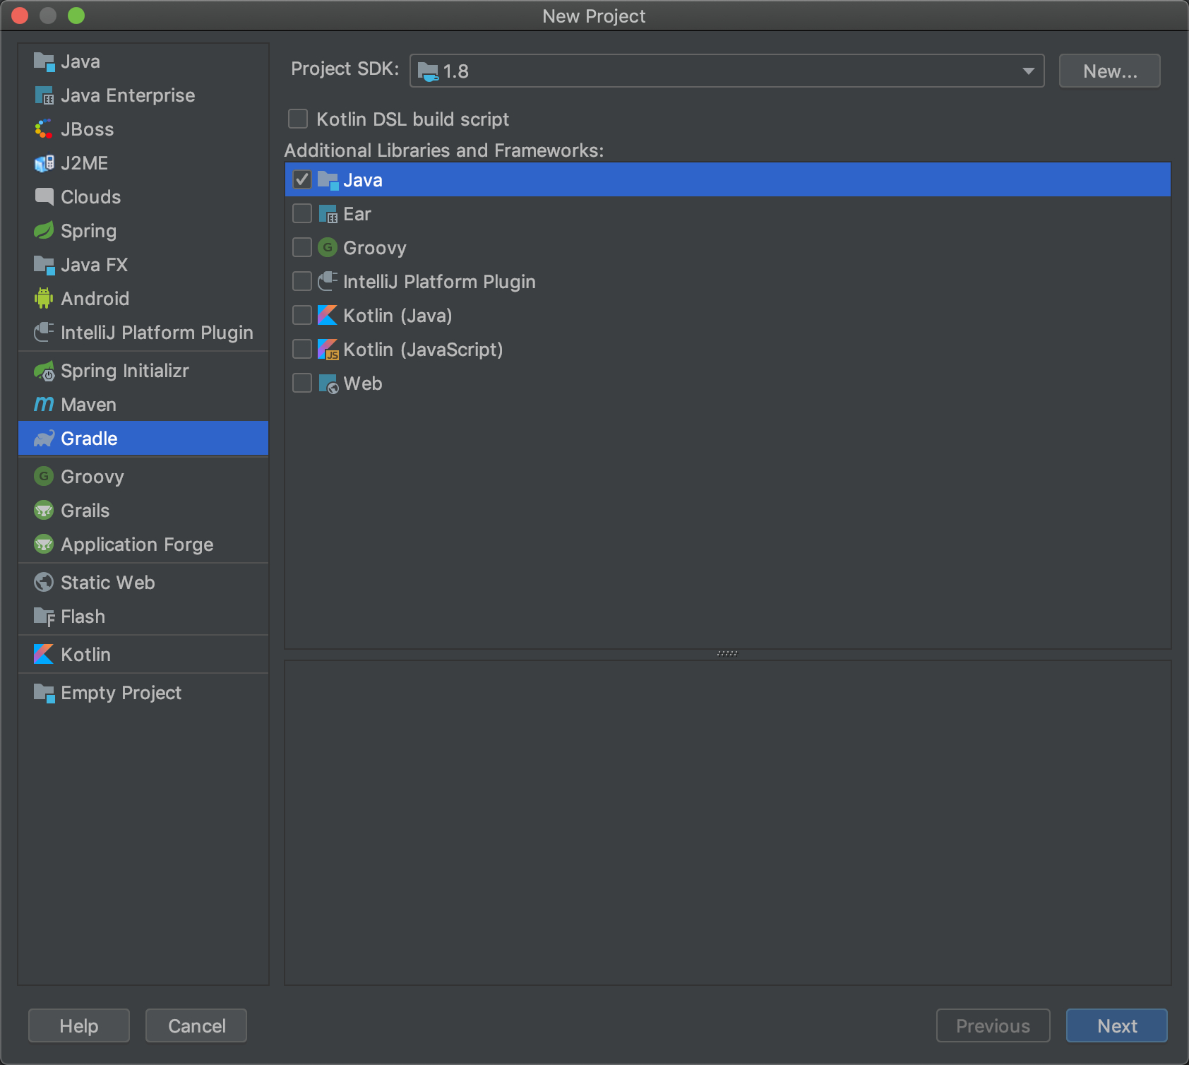
Task: Click the Next button
Action: coord(1117,1025)
